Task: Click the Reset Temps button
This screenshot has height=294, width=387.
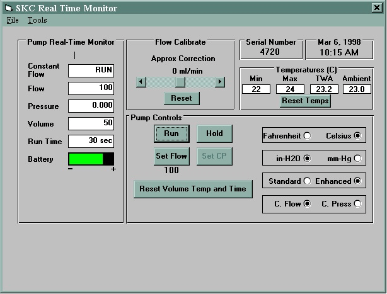Action: pos(305,101)
